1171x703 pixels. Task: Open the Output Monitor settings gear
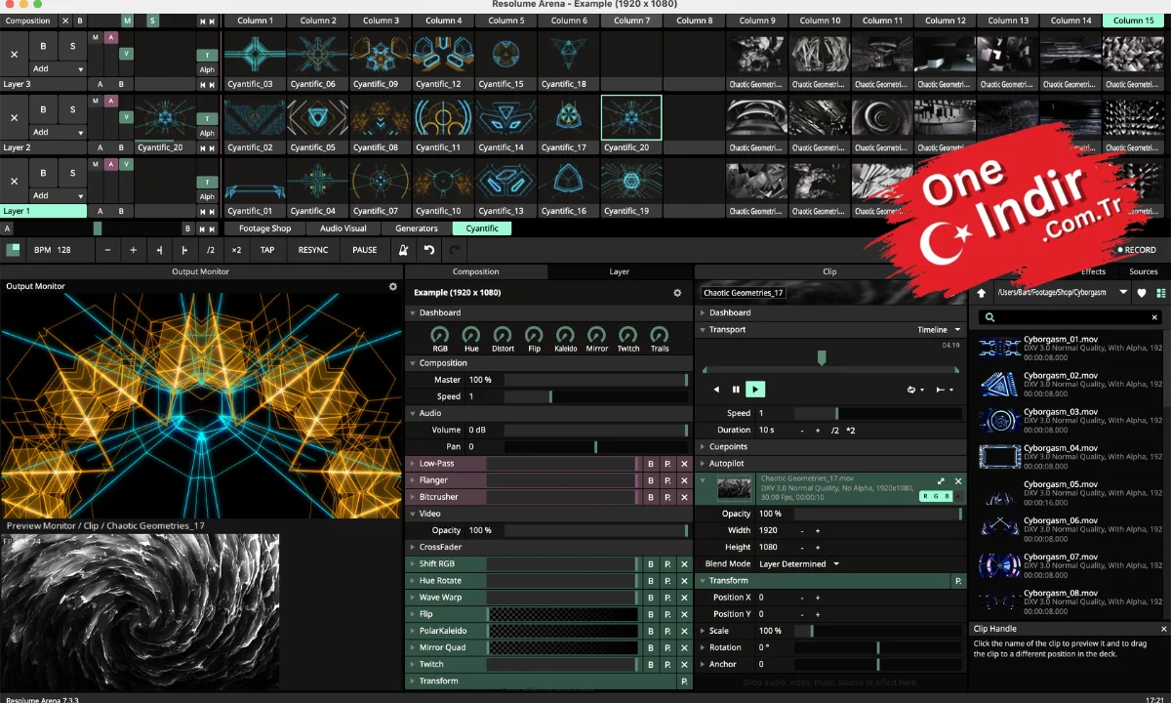[x=393, y=286]
